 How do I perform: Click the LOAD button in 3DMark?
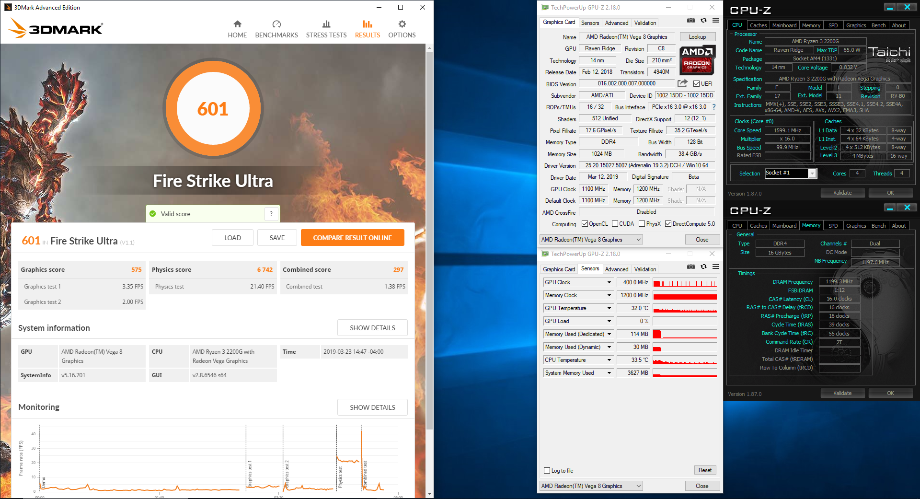coord(232,238)
